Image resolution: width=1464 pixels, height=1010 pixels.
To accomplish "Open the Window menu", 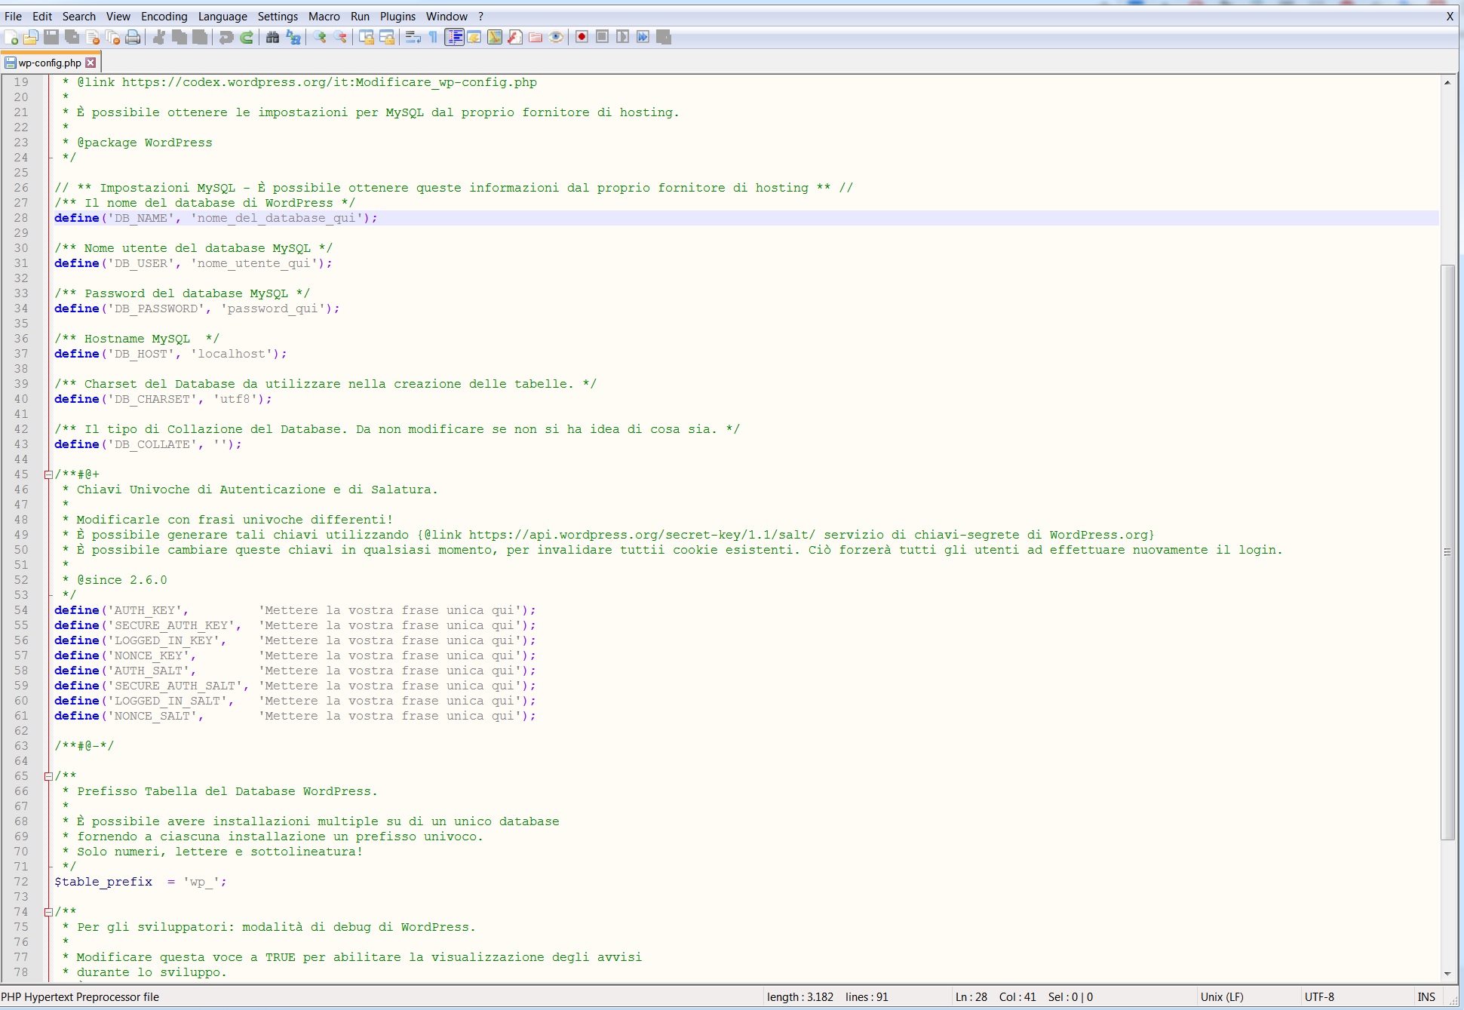I will point(447,16).
